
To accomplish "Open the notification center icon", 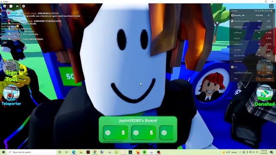I will coord(272,152).
